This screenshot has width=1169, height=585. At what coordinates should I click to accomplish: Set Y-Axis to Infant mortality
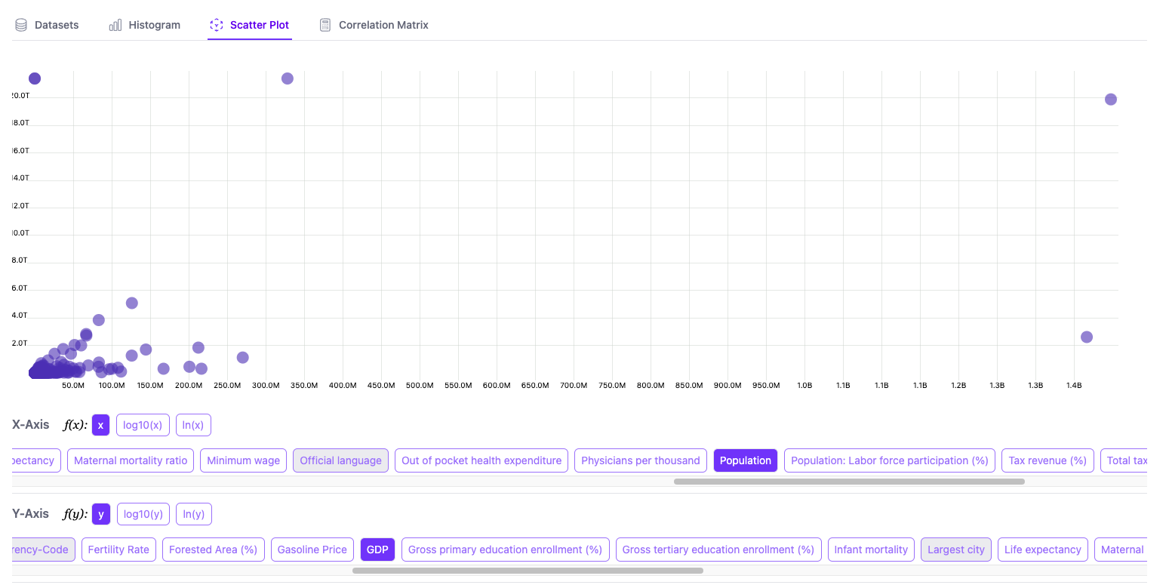[871, 550]
